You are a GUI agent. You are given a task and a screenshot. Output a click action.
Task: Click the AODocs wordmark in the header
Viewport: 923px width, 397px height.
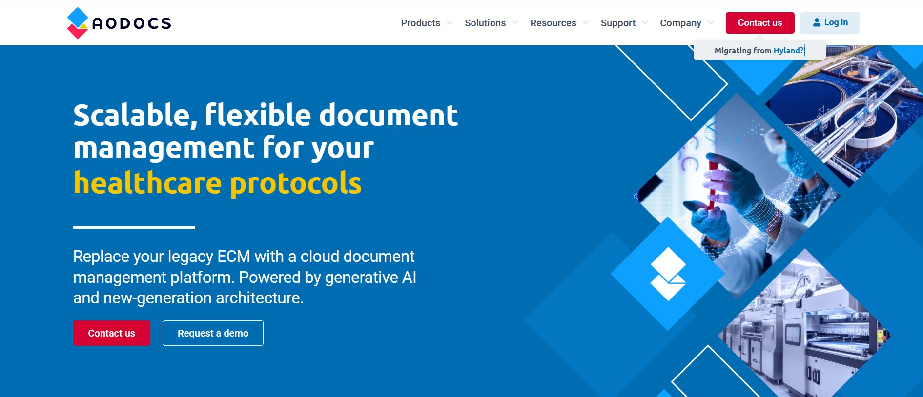tap(132, 23)
